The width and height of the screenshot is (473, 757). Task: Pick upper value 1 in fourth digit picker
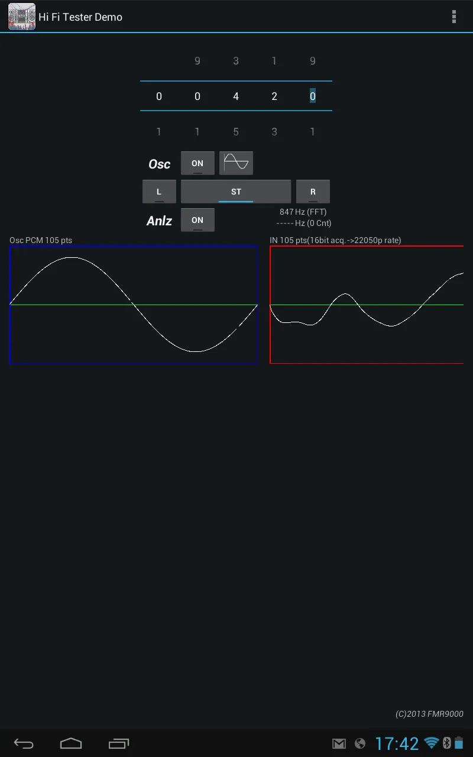click(274, 61)
